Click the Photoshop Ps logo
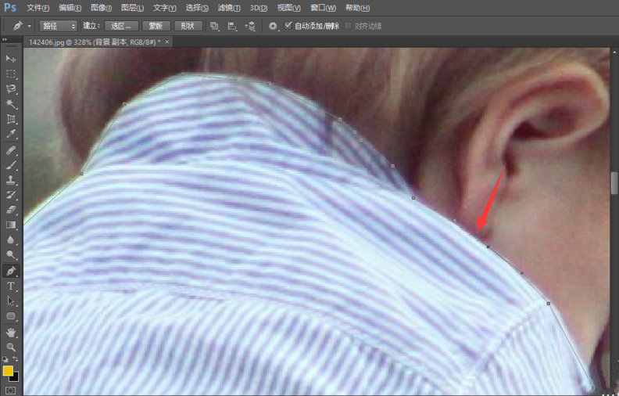The height and width of the screenshot is (396, 619). [x=10, y=8]
